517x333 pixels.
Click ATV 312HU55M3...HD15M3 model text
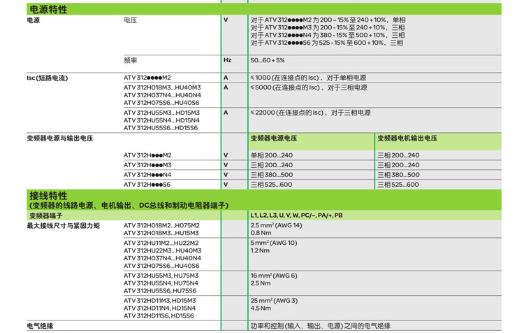point(162,113)
